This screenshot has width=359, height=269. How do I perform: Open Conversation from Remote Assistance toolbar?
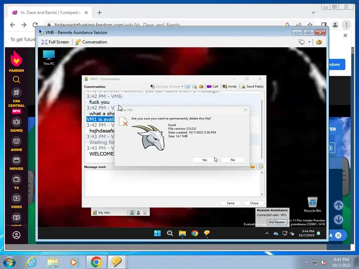coord(91,42)
